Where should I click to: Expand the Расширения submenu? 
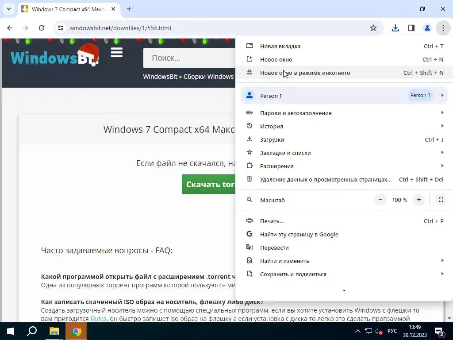[344, 166]
